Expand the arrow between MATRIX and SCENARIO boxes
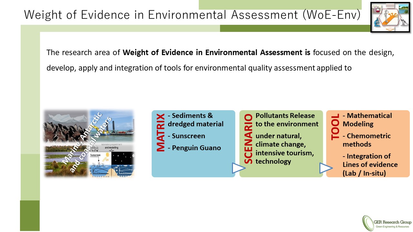Viewport: 413px width, 232px height. coord(237,168)
